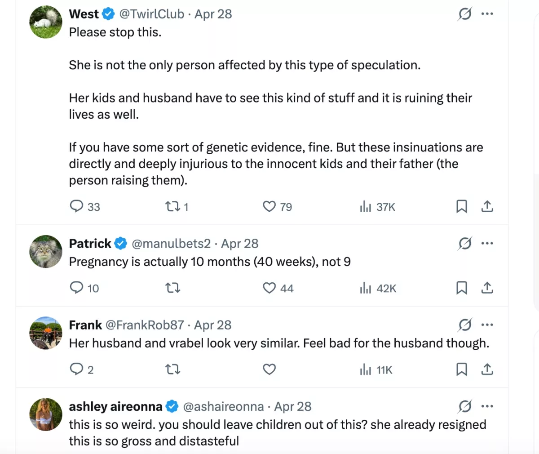
Task: Open more options on West's tweet
Action: (x=487, y=14)
